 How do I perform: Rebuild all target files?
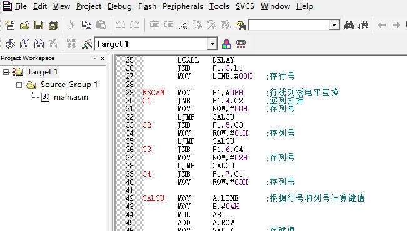[39, 44]
